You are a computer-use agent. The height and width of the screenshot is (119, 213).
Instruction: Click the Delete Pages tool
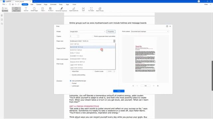[34, 9]
